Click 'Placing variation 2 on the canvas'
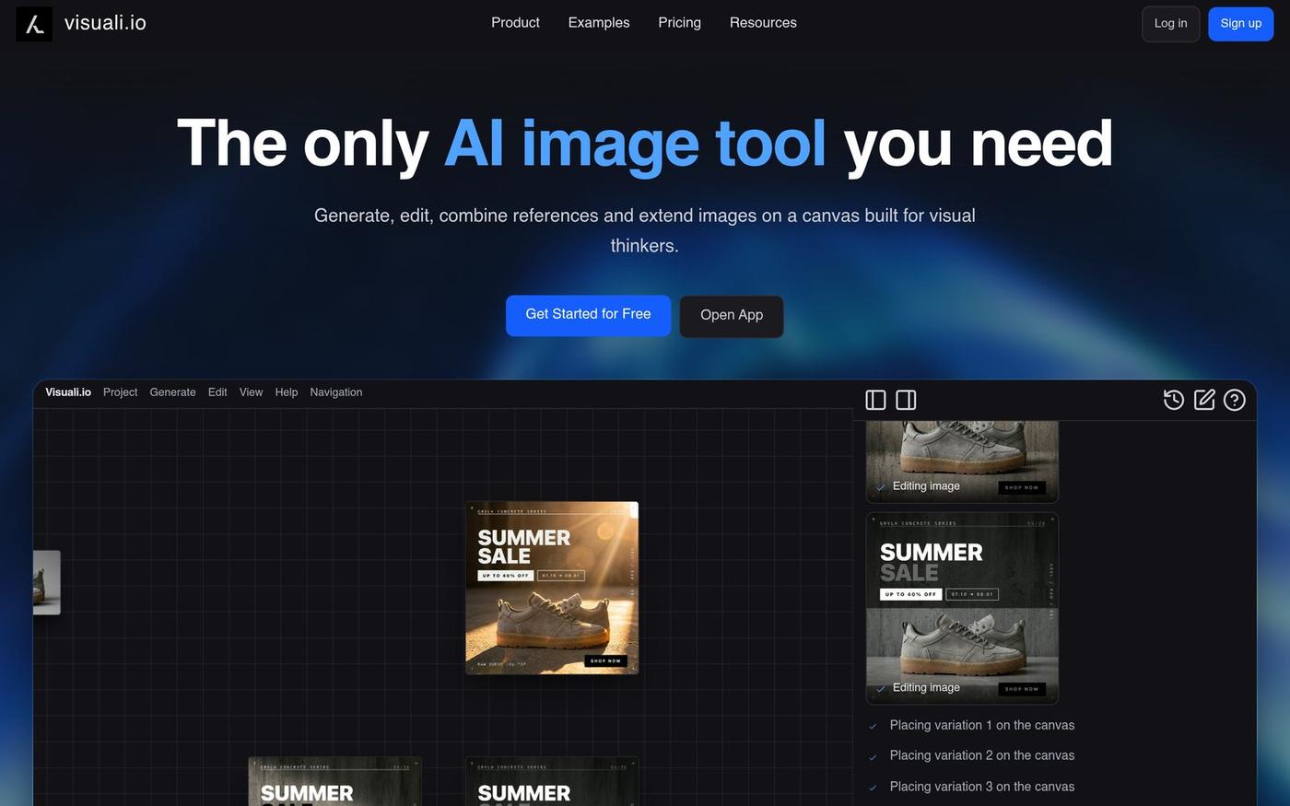 click(982, 755)
